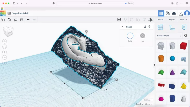Click the Duplicate and repeat icon
The height and width of the screenshot is (107, 190).
pyautogui.click(x=16, y=19)
